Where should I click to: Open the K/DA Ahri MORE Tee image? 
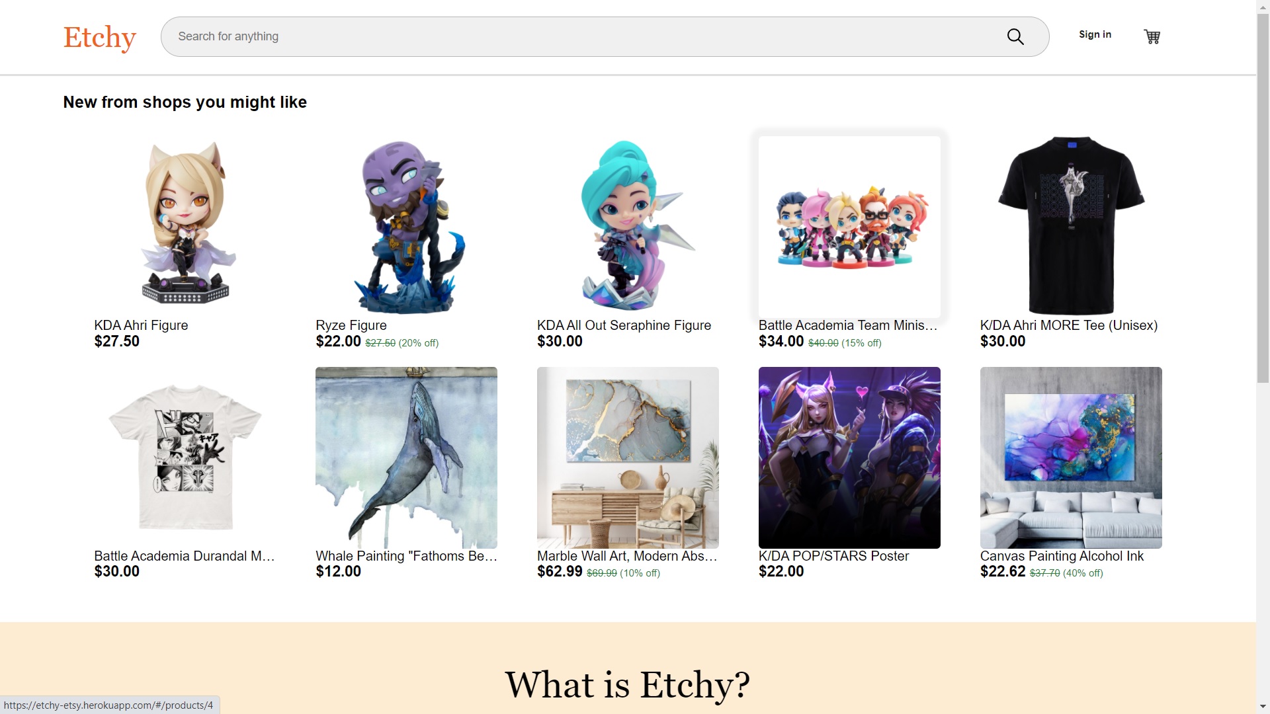tap(1071, 227)
